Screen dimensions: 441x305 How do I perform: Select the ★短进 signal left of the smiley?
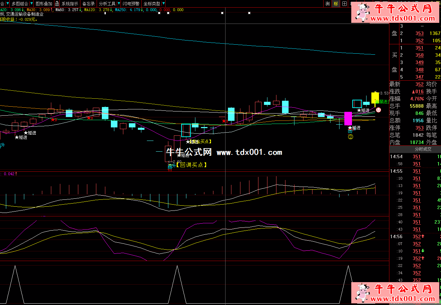363,110
